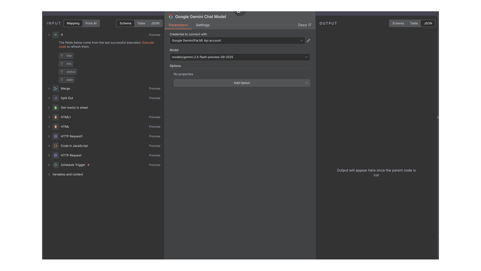Click the status field pill

68,72
